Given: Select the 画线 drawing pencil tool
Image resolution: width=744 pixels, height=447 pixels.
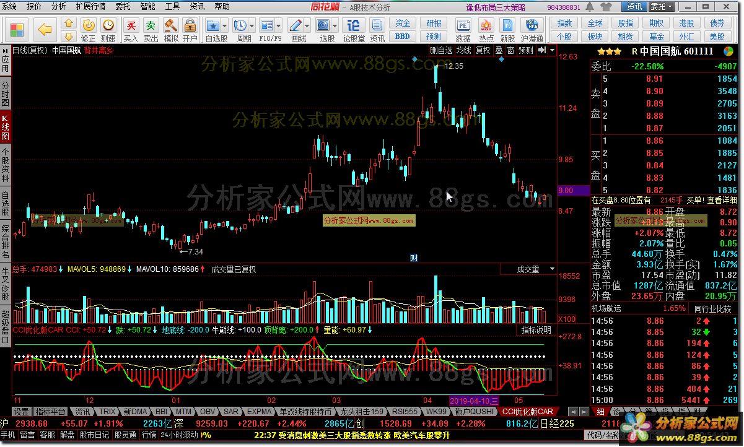Looking at the screenshot, I should (295, 29).
